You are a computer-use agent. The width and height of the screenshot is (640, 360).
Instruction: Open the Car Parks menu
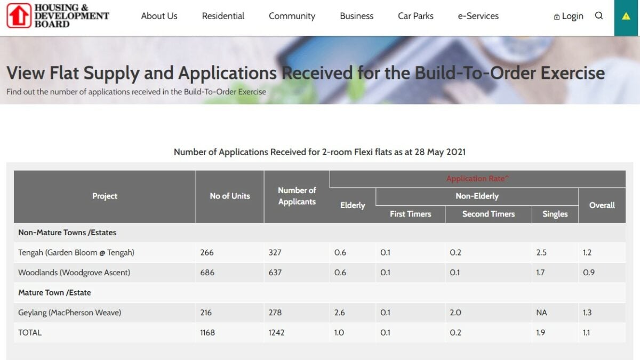point(415,16)
